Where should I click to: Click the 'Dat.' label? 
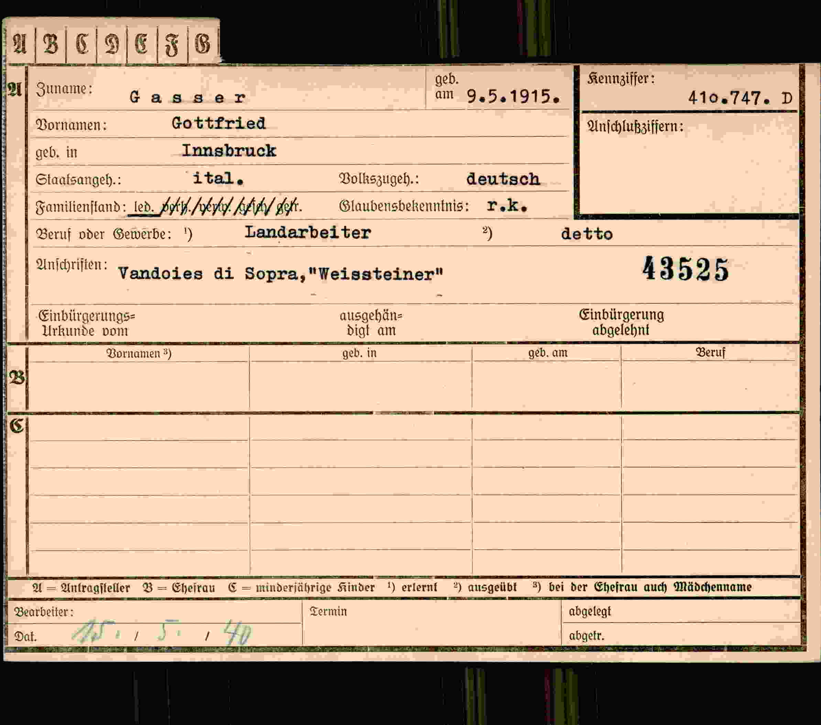(25, 636)
